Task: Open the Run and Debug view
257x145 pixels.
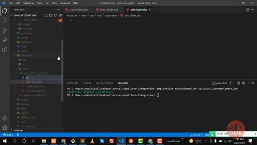Action: (x=5, y=40)
